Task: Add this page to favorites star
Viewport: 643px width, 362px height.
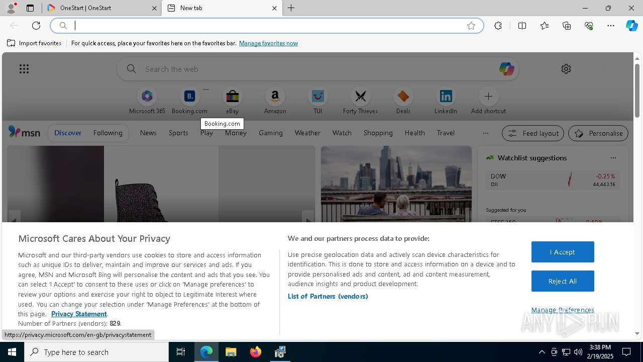Action: point(471,26)
